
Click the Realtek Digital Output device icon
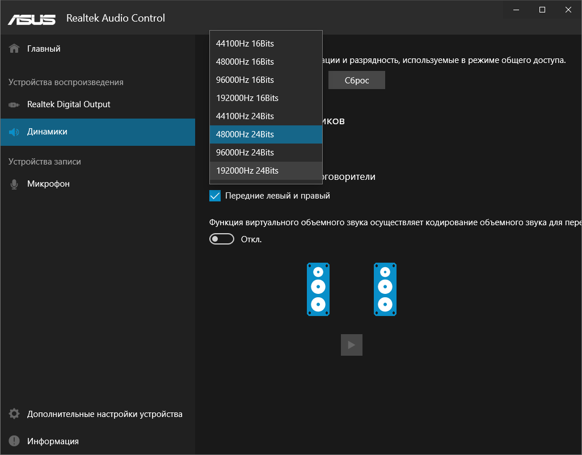coord(14,104)
